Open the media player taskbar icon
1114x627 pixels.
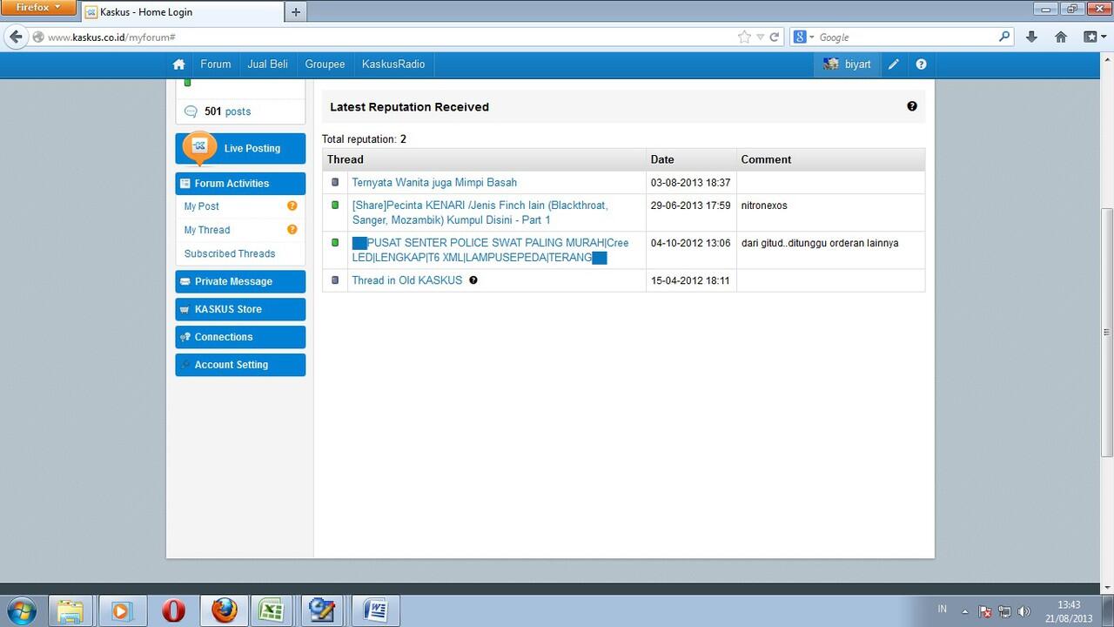[121, 611]
